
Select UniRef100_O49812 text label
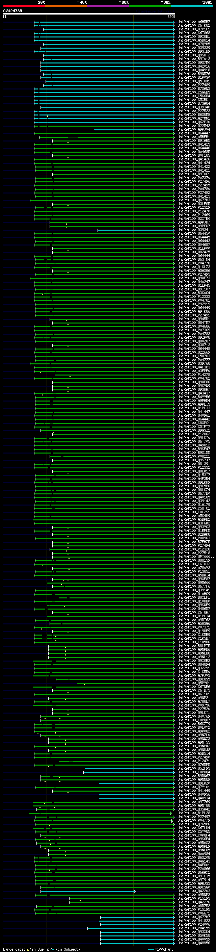pyautogui.click(x=193, y=445)
